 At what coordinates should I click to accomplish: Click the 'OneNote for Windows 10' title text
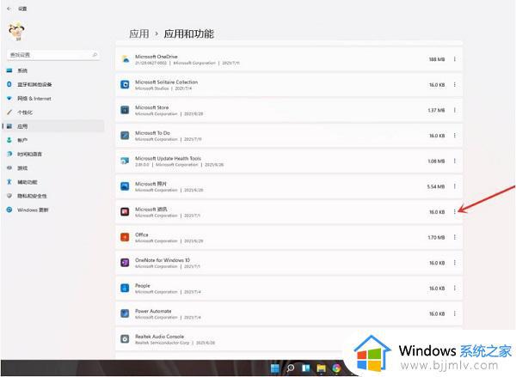[x=163, y=260]
